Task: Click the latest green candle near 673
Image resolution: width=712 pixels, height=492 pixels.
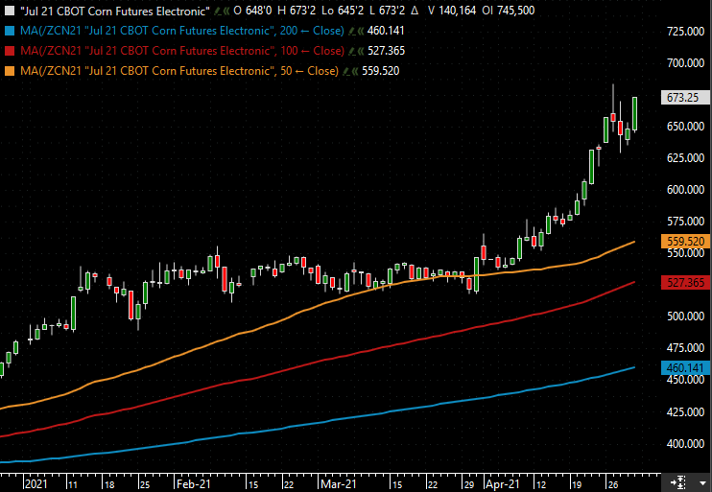Action: [634, 113]
